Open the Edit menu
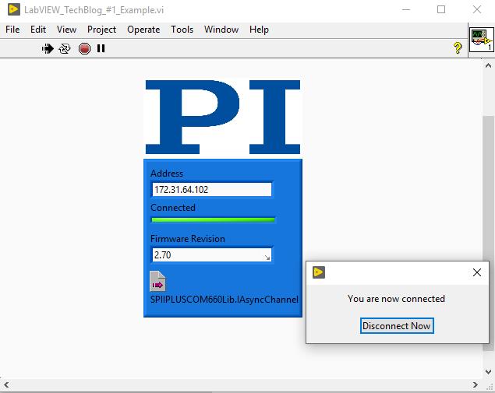Viewport: 495px width, 393px height. [x=38, y=30]
